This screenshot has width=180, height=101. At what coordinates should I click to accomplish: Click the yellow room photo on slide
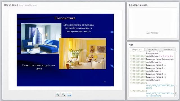[x=83, y=54]
